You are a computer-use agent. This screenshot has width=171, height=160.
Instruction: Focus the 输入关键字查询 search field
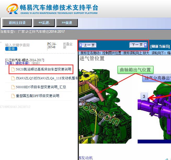click(17, 45)
